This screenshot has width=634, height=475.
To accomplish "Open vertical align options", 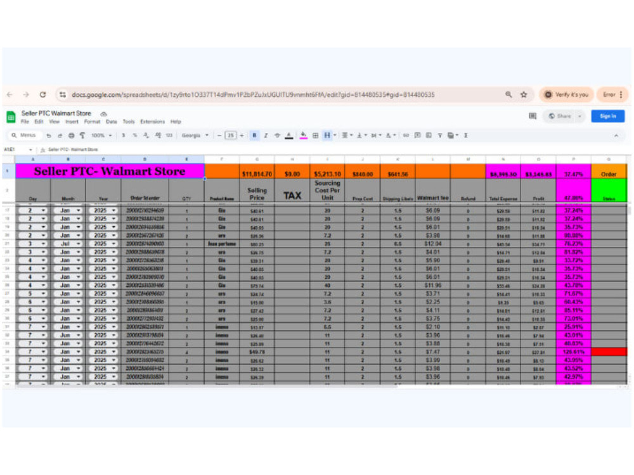I will 361,136.
